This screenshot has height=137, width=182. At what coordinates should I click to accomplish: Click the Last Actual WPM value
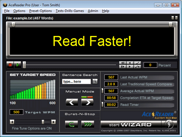pos(111,77)
